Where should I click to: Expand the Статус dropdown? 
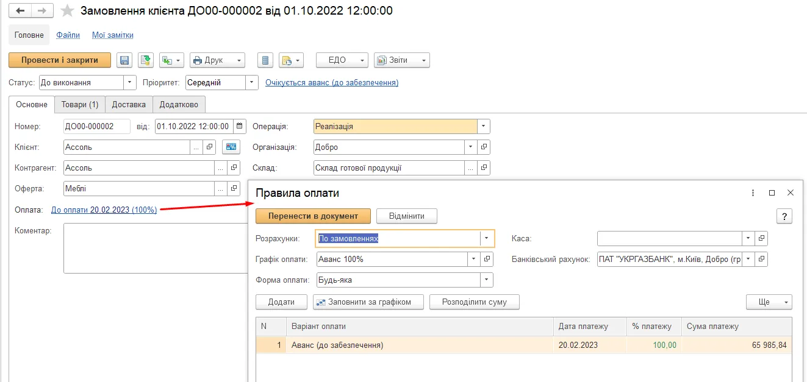coord(130,82)
